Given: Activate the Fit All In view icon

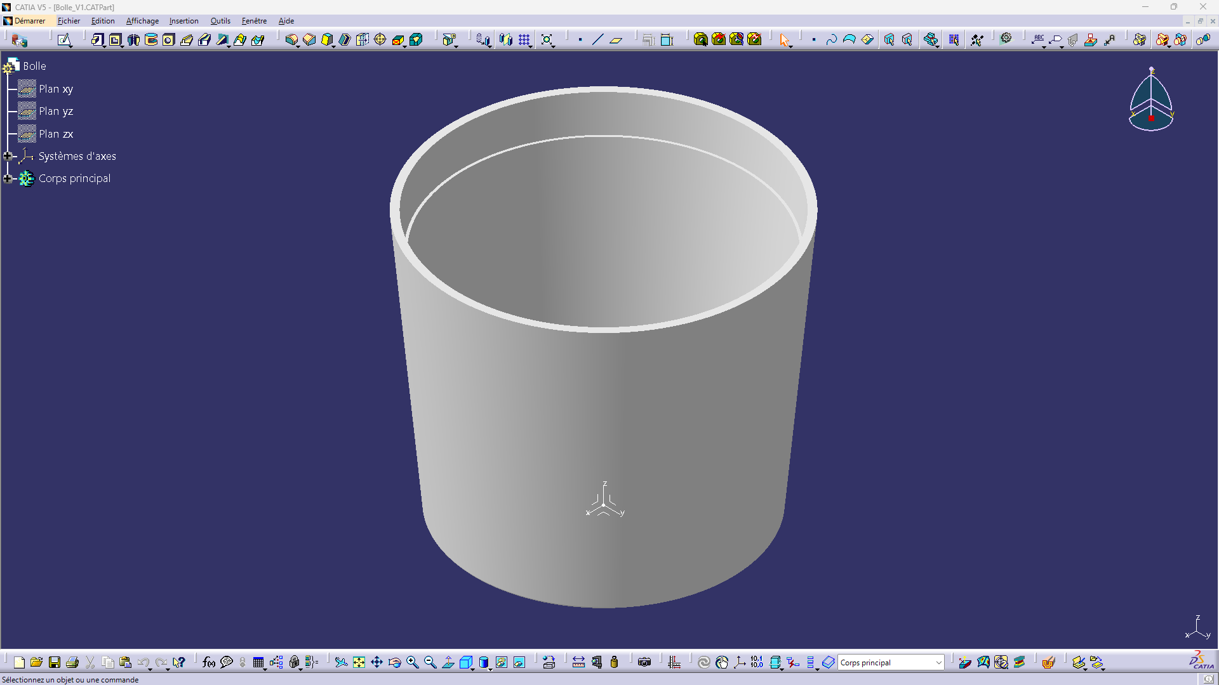Looking at the screenshot, I should tap(359, 662).
